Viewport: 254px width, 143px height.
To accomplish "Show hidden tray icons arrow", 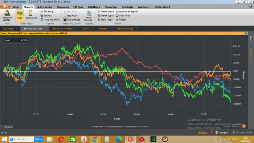I will pyautogui.click(x=215, y=139).
